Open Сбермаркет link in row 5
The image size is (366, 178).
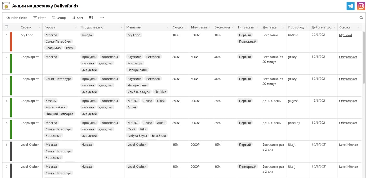pos(348,123)
